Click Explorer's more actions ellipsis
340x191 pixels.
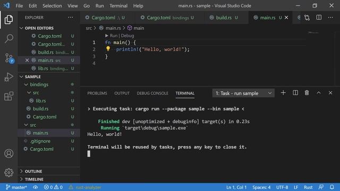[x=71, y=18]
